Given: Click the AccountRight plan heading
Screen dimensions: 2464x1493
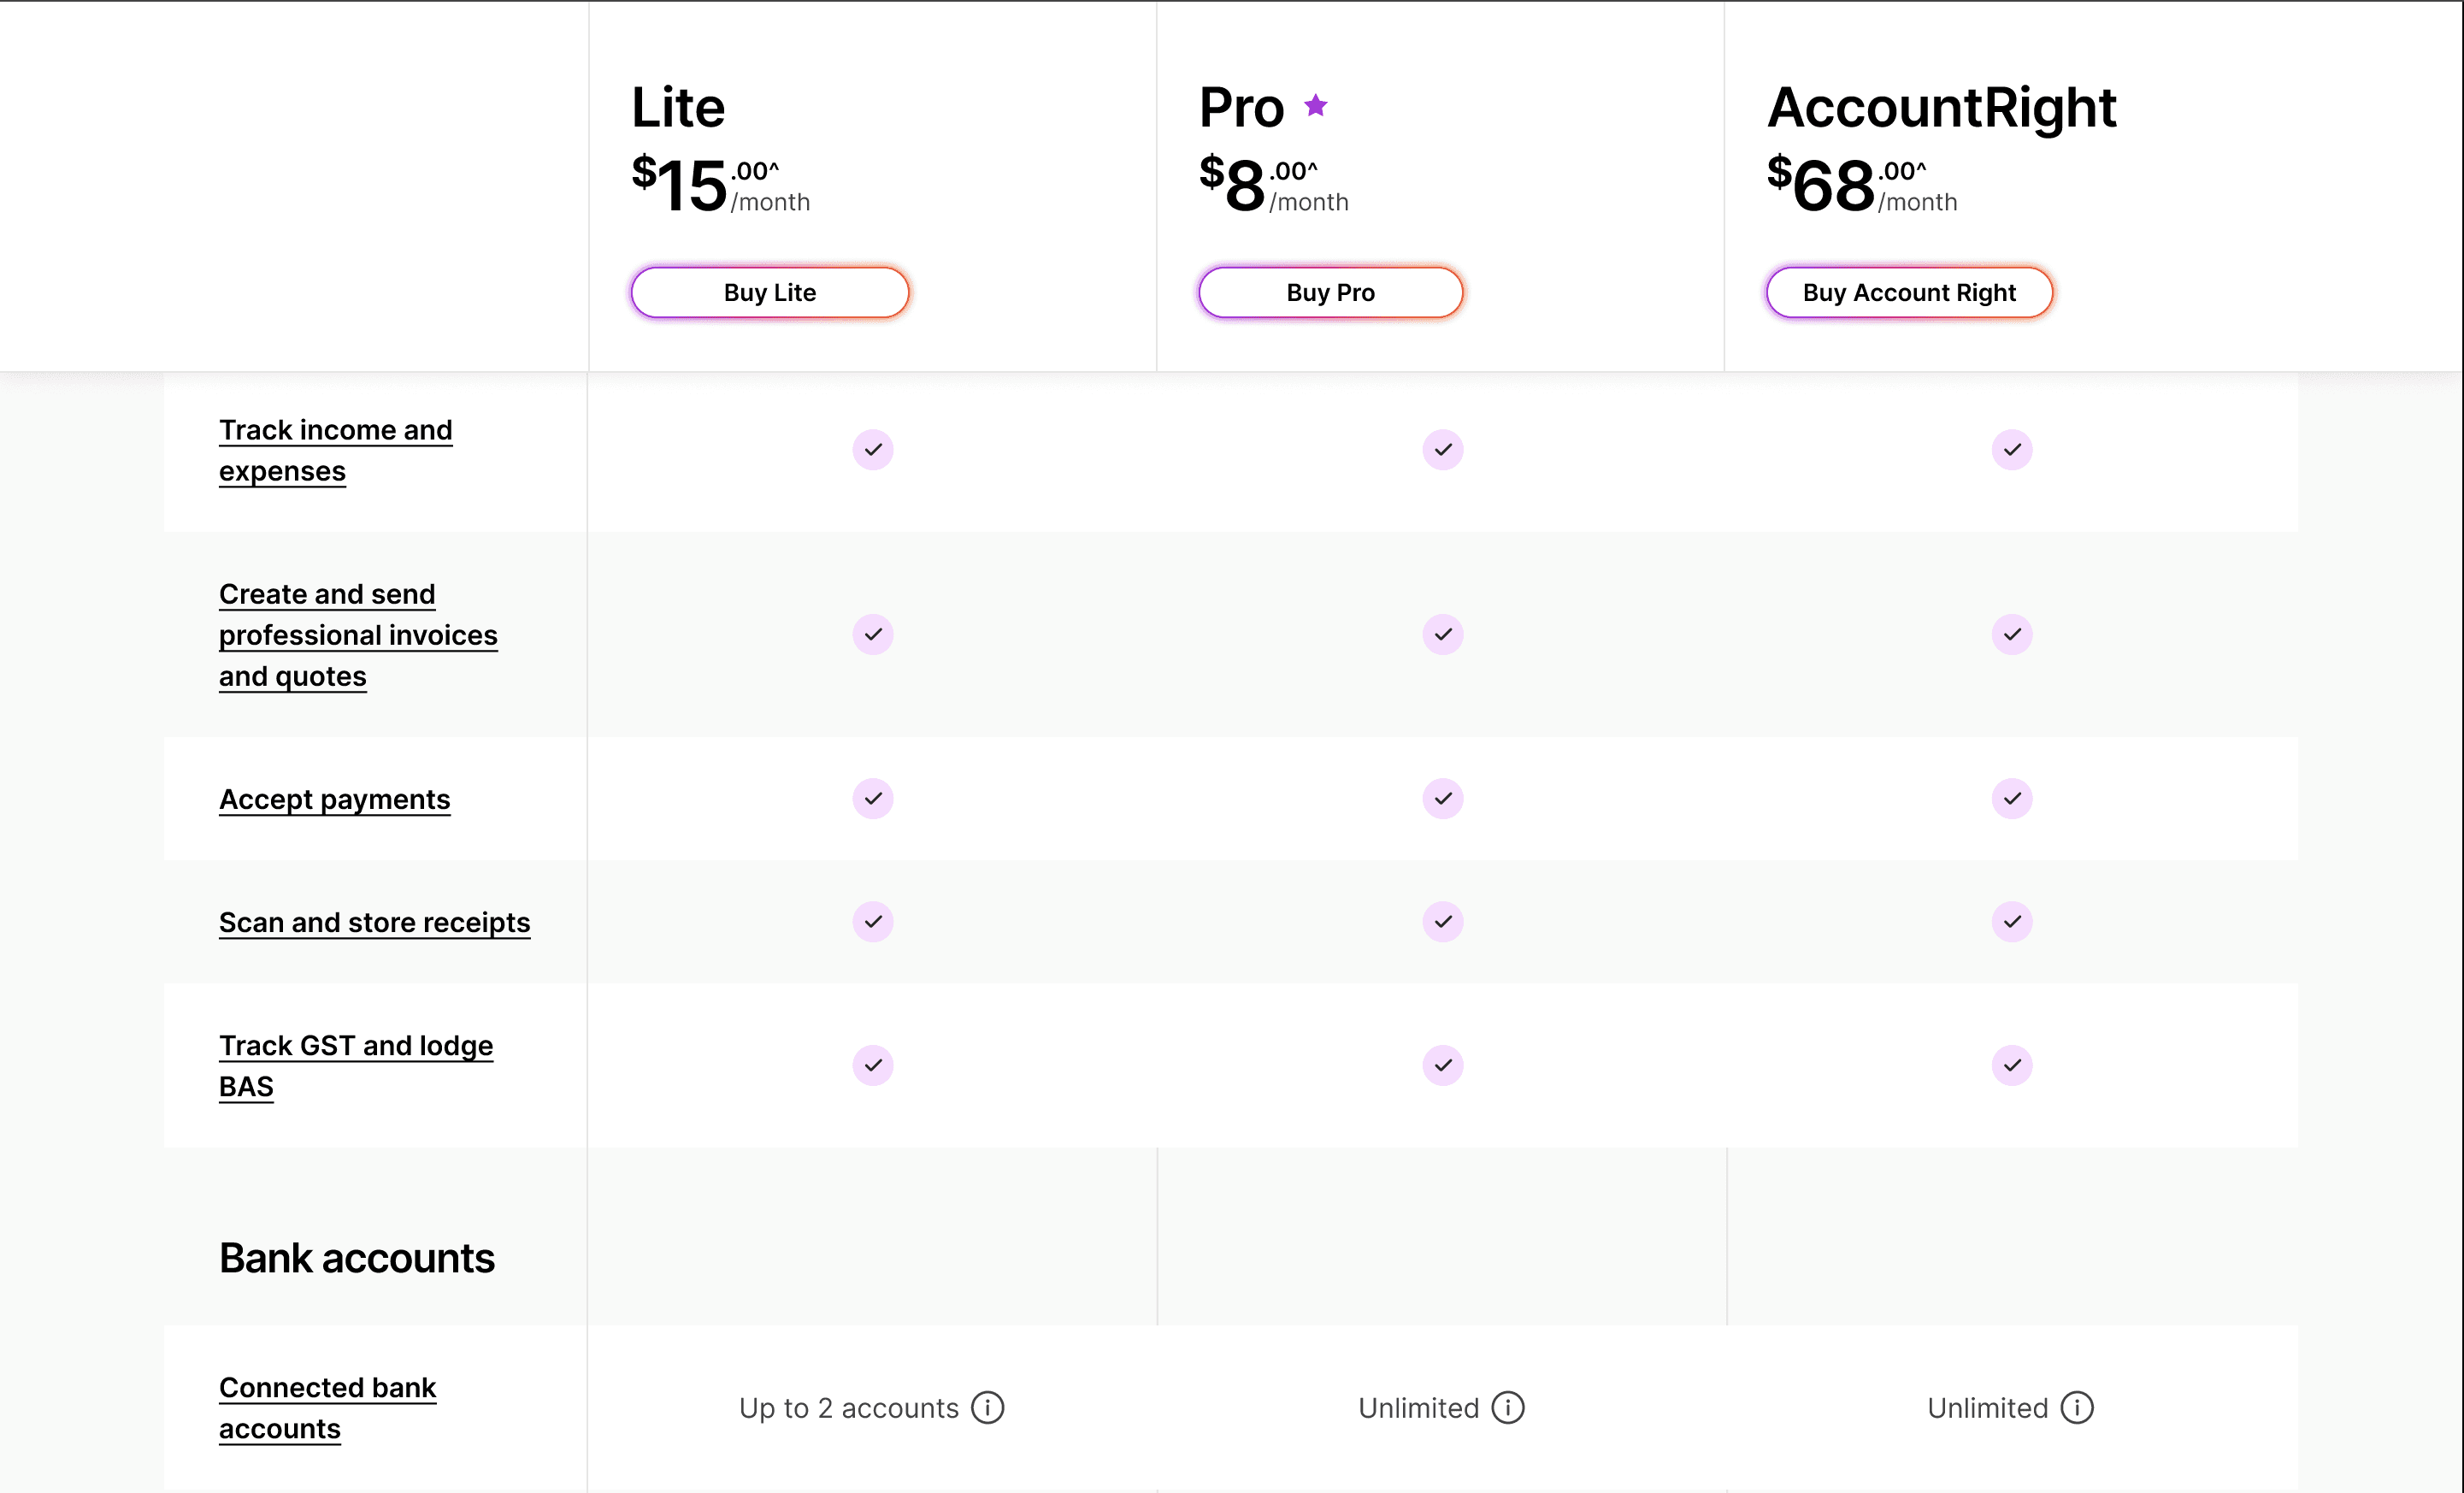Looking at the screenshot, I should [x=1940, y=107].
